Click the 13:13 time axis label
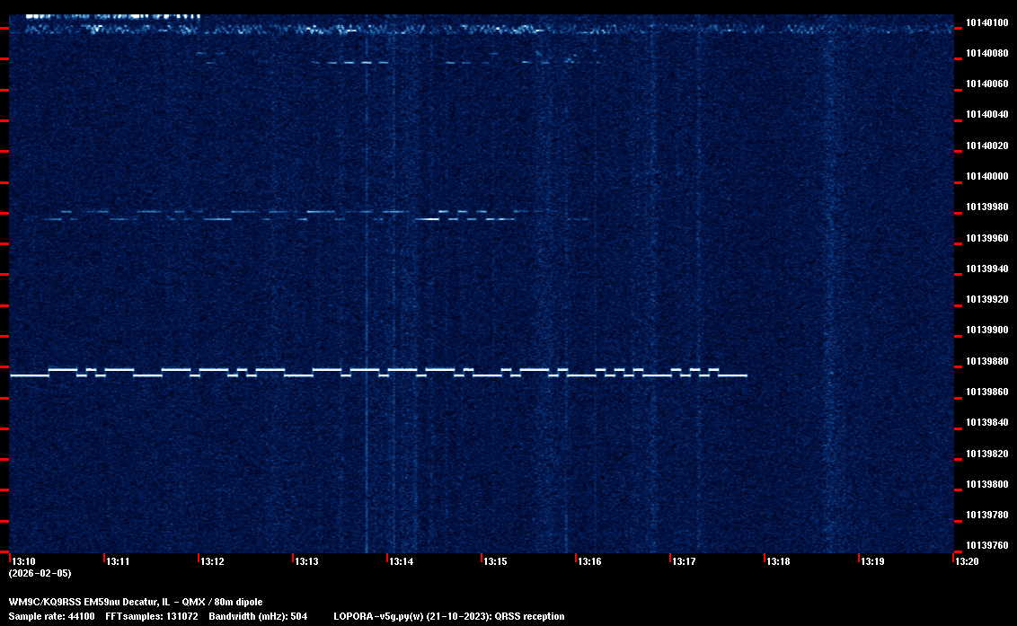Viewport: 1017px width, 626px height. tap(305, 562)
